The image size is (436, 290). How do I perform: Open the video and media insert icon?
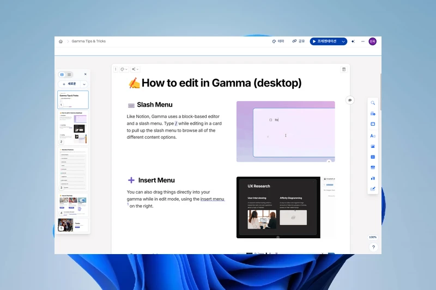(x=373, y=157)
